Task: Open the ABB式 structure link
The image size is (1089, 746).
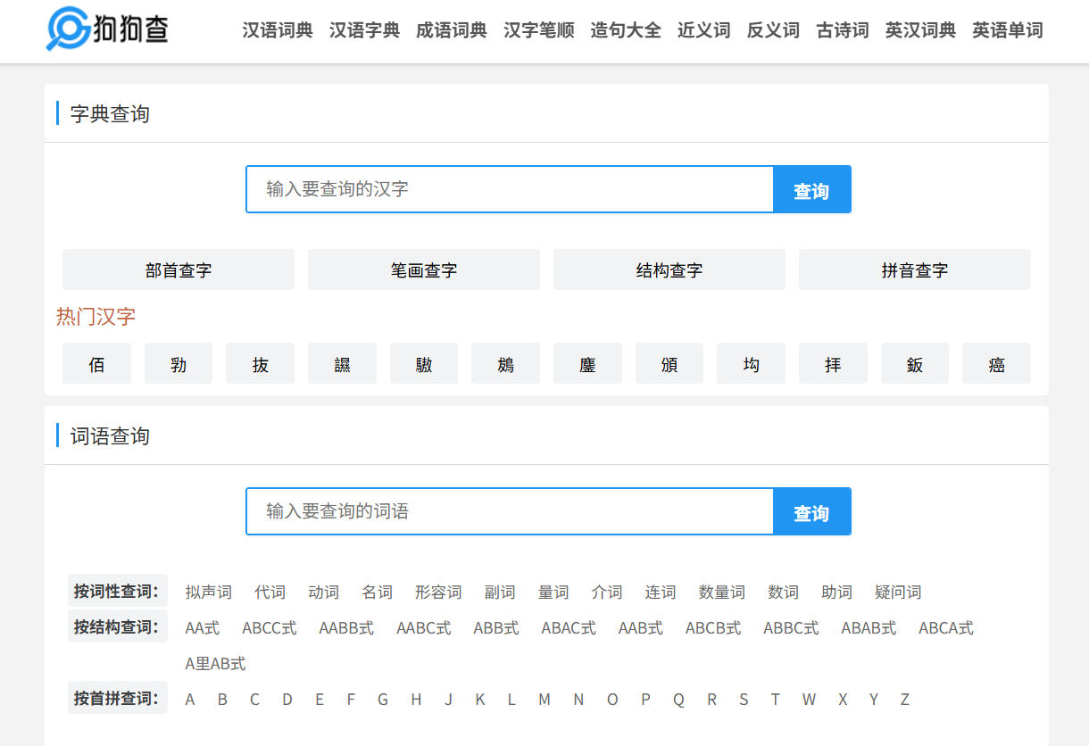Action: tap(496, 627)
